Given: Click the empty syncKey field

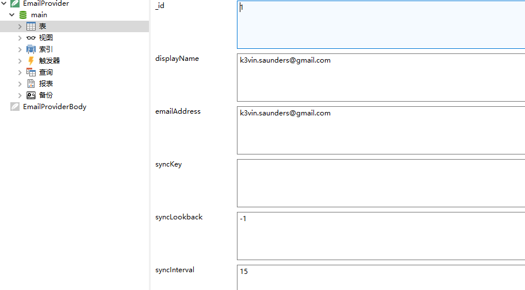Looking at the screenshot, I should point(381,183).
